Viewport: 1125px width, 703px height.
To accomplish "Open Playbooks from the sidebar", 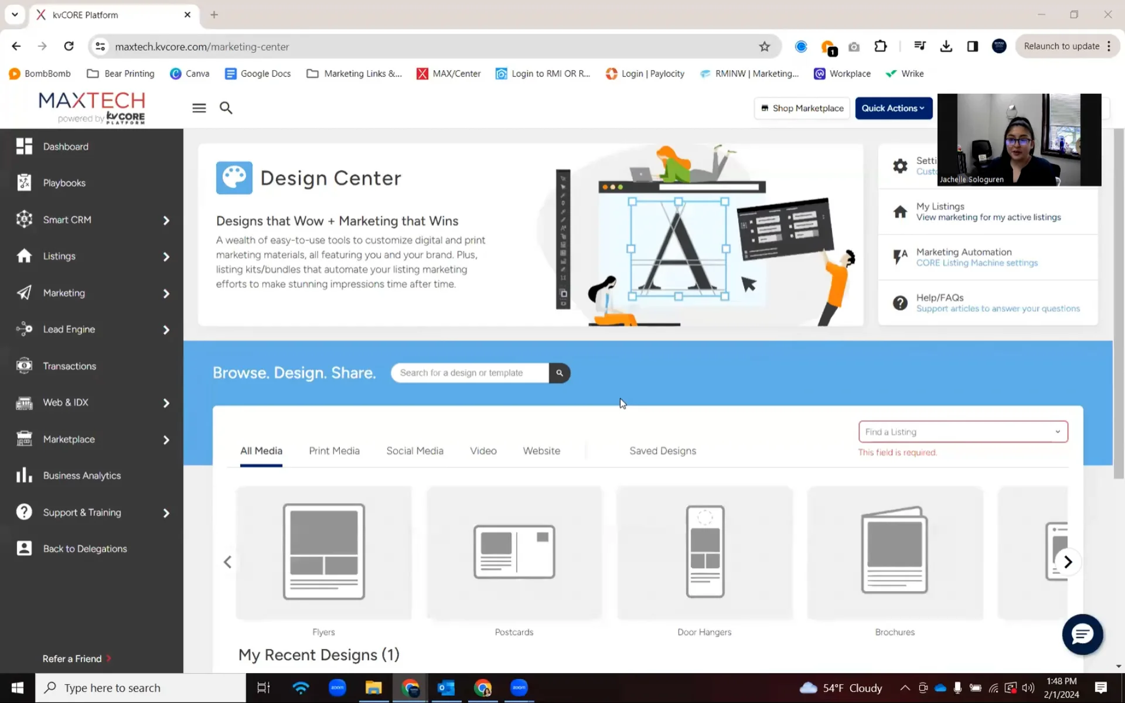I will point(64,183).
